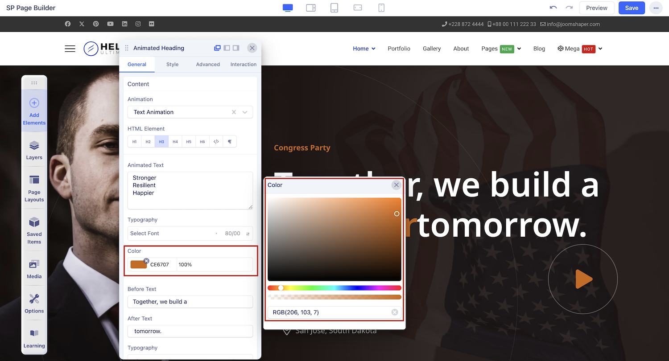Open the Gallery menu item
Viewport: 669px width, 361px height.
432,49
